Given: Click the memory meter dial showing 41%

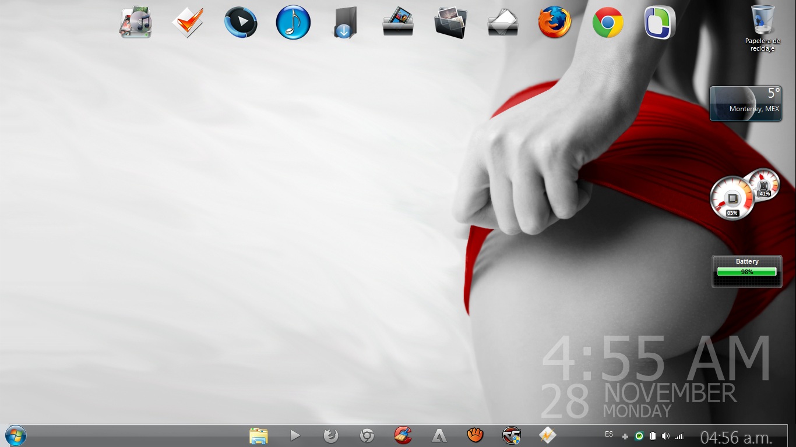Looking at the screenshot, I should [764, 185].
